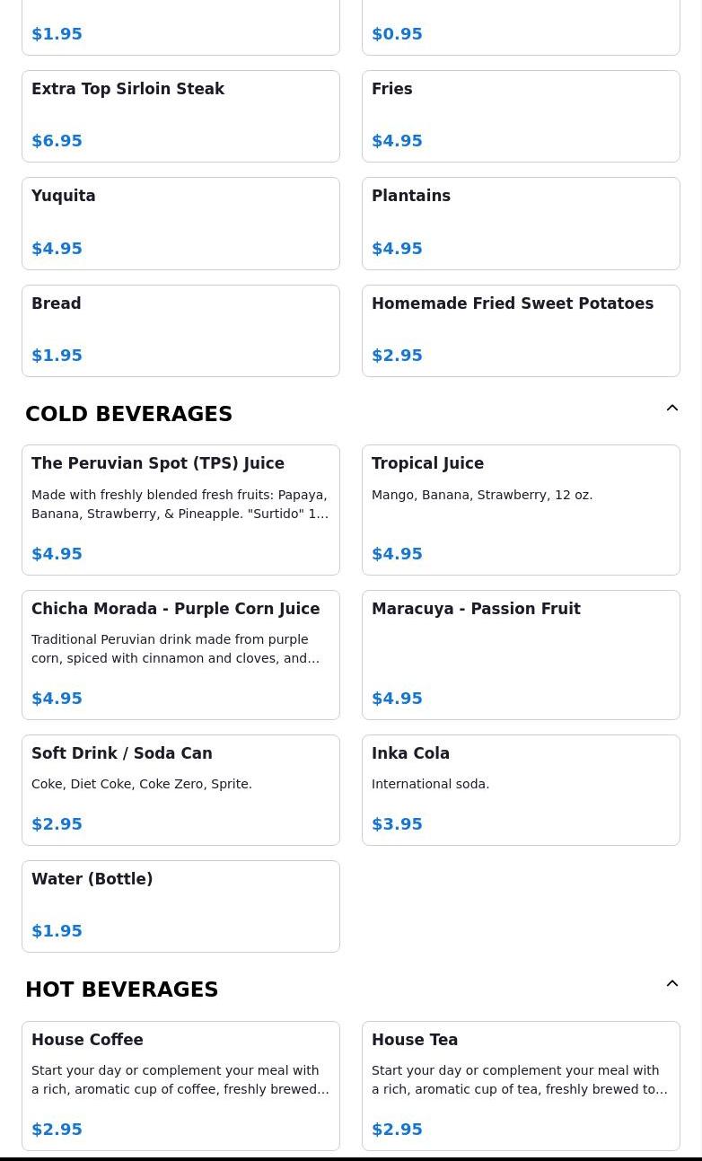Image resolution: width=702 pixels, height=1161 pixels.
Task: Collapse the Hot Beverages section chevron
Action: pyautogui.click(x=671, y=984)
